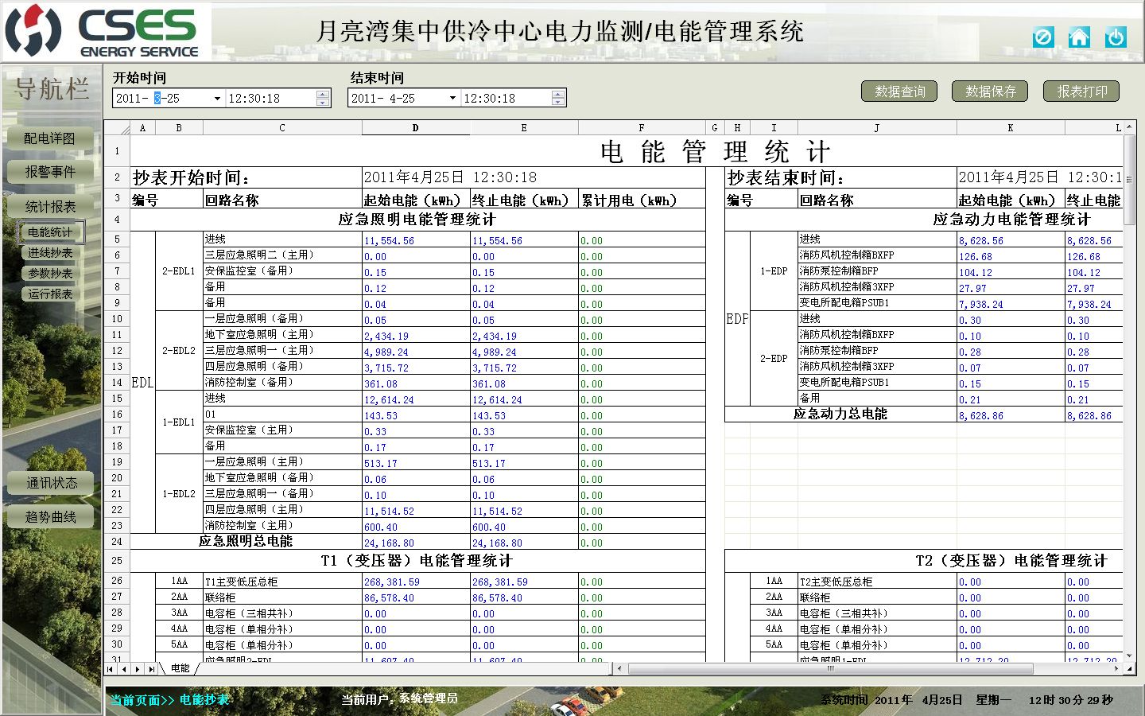Open the 趋势曲线 navigation item

[x=50, y=517]
